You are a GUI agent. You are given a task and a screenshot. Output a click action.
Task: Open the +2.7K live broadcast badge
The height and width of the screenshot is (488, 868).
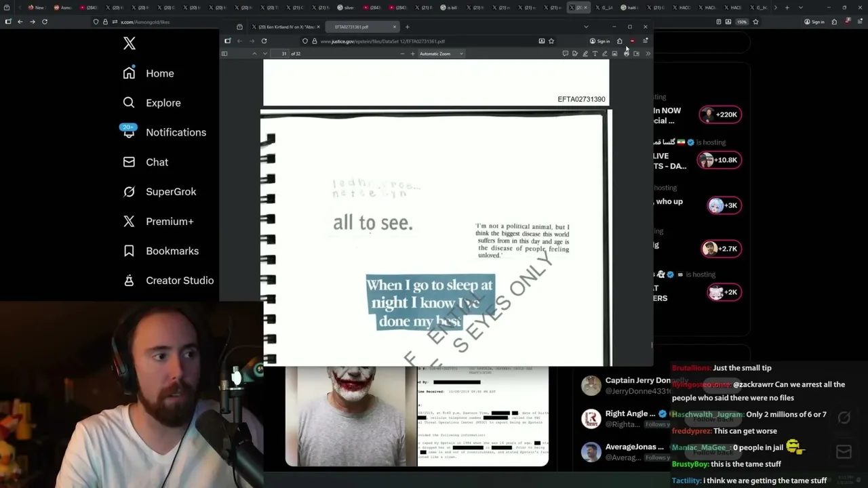point(721,249)
